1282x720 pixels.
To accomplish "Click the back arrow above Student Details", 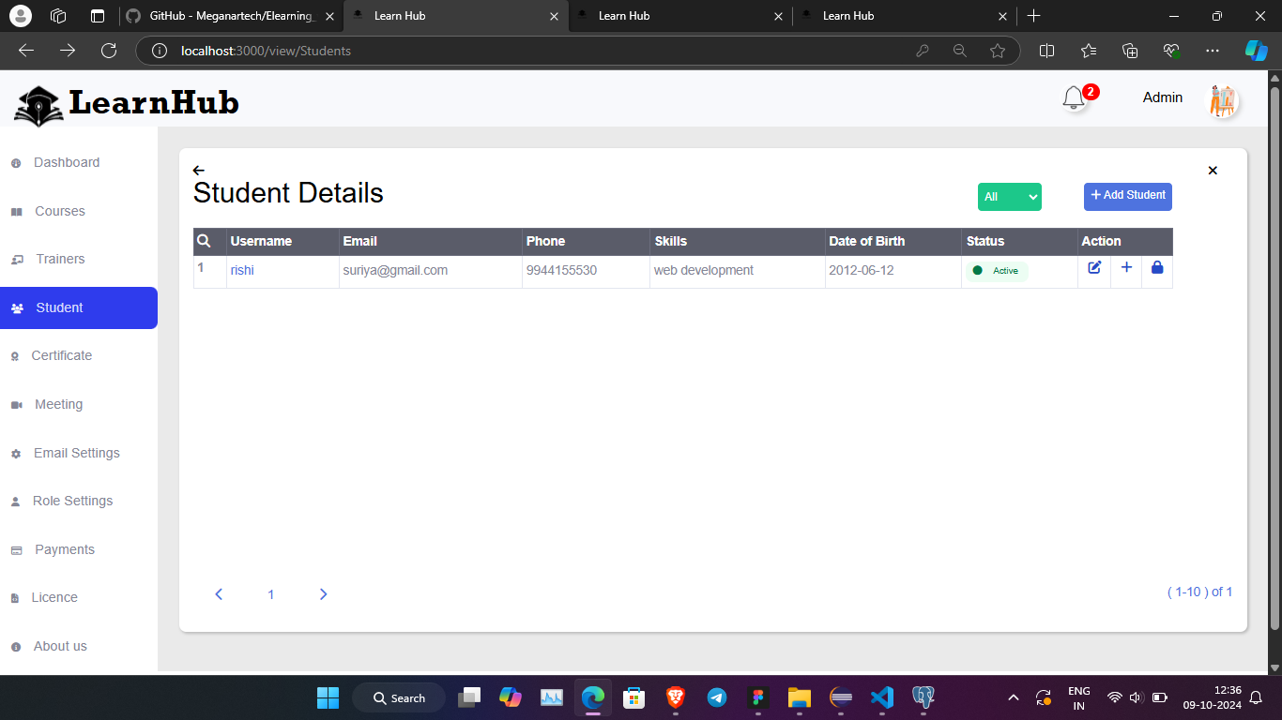I will click(x=198, y=171).
